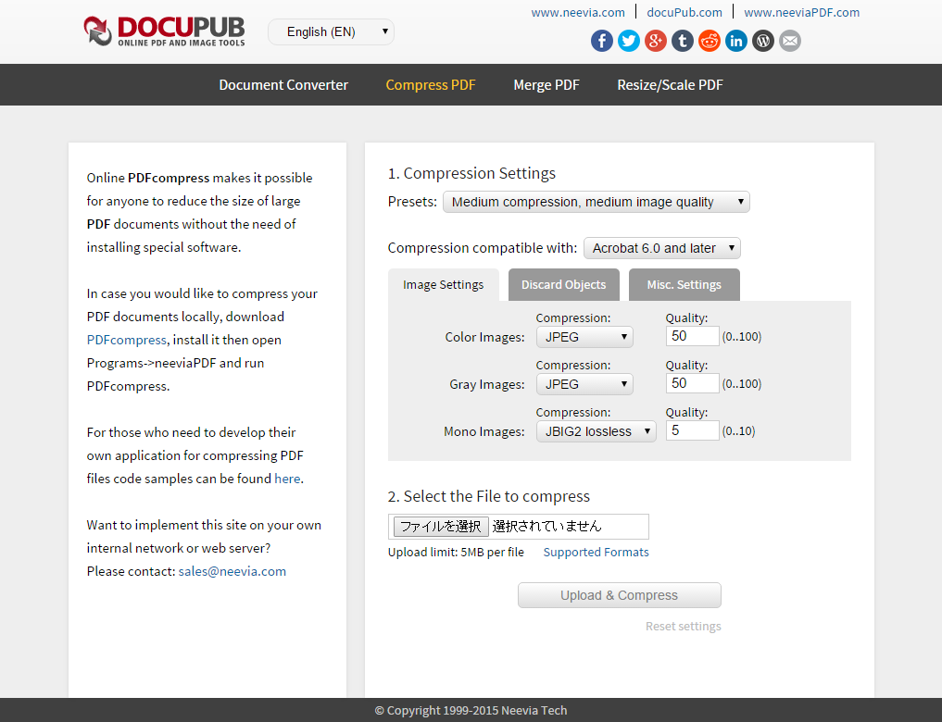
Task: Open Mono Images JBIG2 lossless dropdown
Action: point(596,431)
